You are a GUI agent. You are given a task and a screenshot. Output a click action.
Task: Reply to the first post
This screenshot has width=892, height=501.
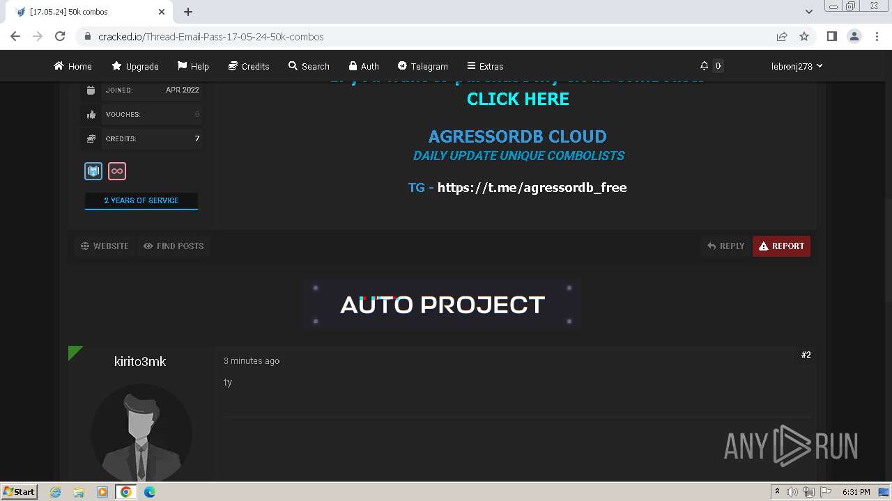pos(726,246)
